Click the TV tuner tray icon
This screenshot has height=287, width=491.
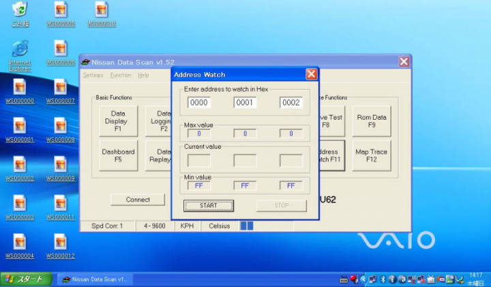(431, 280)
